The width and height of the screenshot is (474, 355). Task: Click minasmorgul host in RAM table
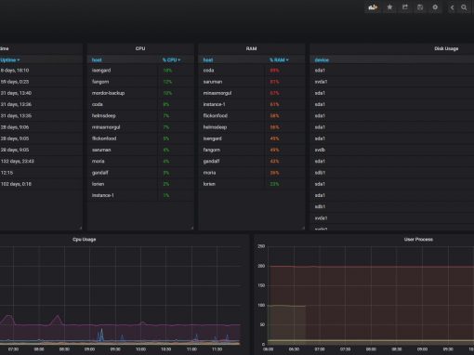pyautogui.click(x=217, y=93)
